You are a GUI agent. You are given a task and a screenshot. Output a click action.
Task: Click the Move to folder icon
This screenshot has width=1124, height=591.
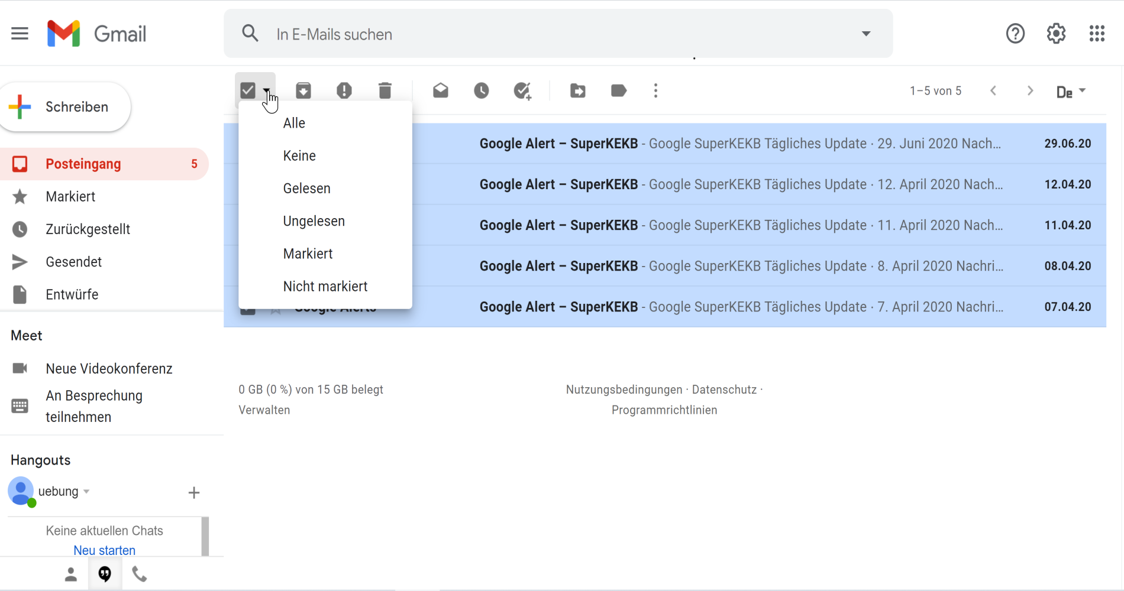pos(578,90)
